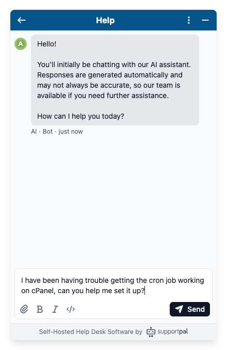The width and height of the screenshot is (227, 350).
Task: Toggle bold formatting in the composer
Action: 40,309
